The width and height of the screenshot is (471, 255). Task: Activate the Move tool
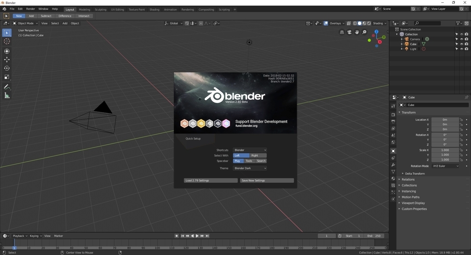click(x=6, y=60)
